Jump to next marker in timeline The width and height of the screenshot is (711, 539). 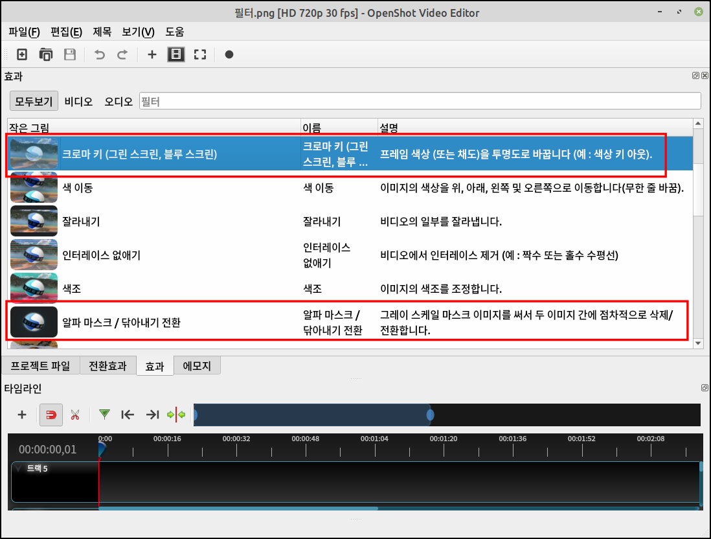point(152,415)
